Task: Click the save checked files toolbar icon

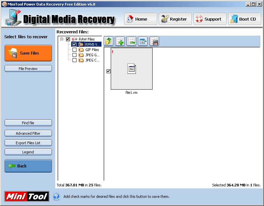Action: click(154, 41)
